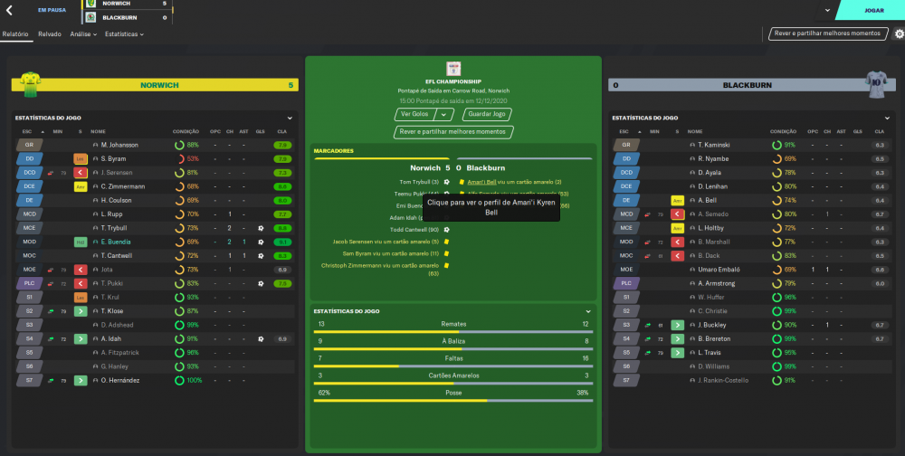The image size is (905, 456).
Task: Switch to the Relatório tab
Action: [15, 34]
